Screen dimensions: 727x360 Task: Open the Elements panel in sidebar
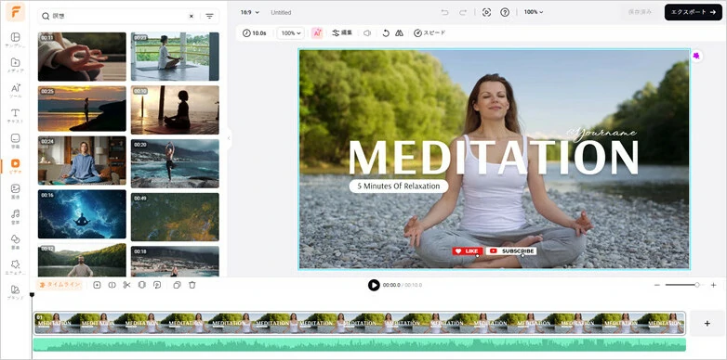click(x=15, y=241)
